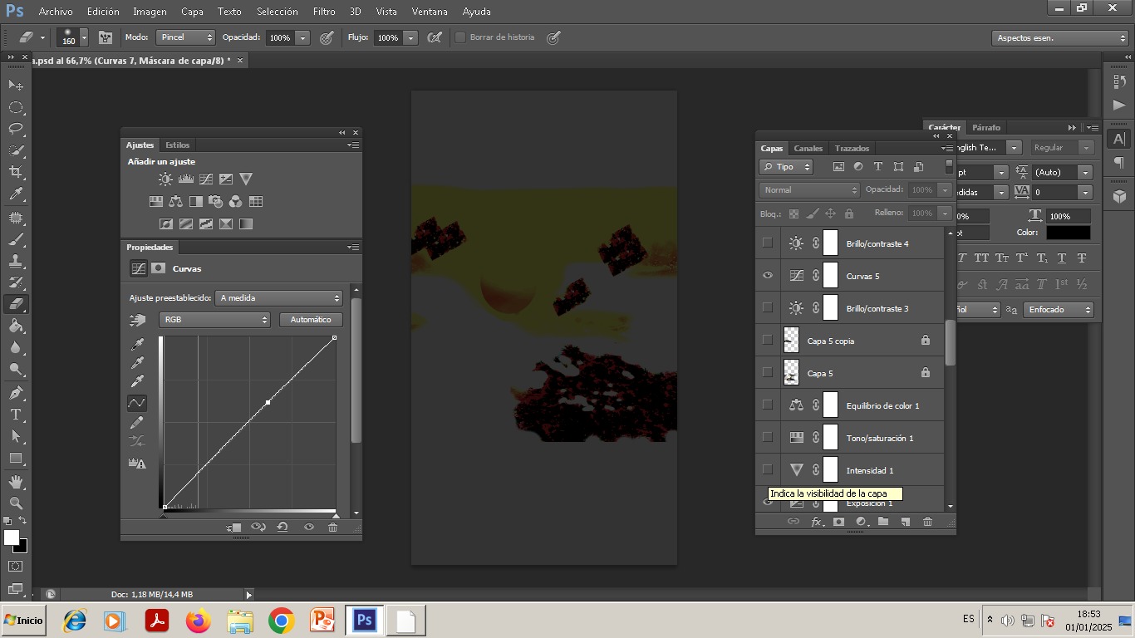Open the Enfocado anti-aliasing dropdown

[1059, 310]
